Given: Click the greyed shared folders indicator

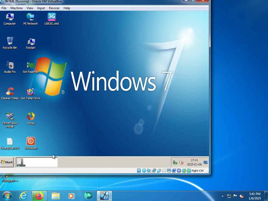Looking at the screenshot, I should coord(164,171).
